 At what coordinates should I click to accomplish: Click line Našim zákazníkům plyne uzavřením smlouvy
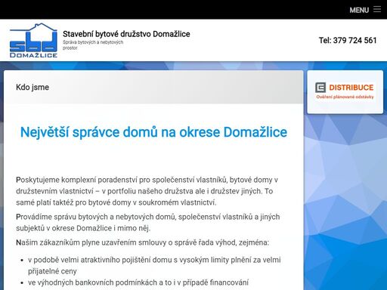142,242
